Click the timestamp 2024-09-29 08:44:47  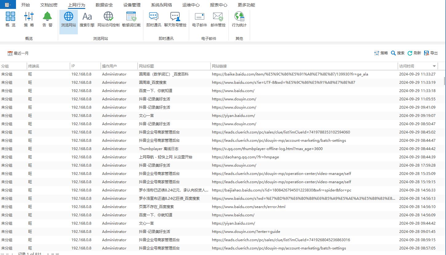417,141
